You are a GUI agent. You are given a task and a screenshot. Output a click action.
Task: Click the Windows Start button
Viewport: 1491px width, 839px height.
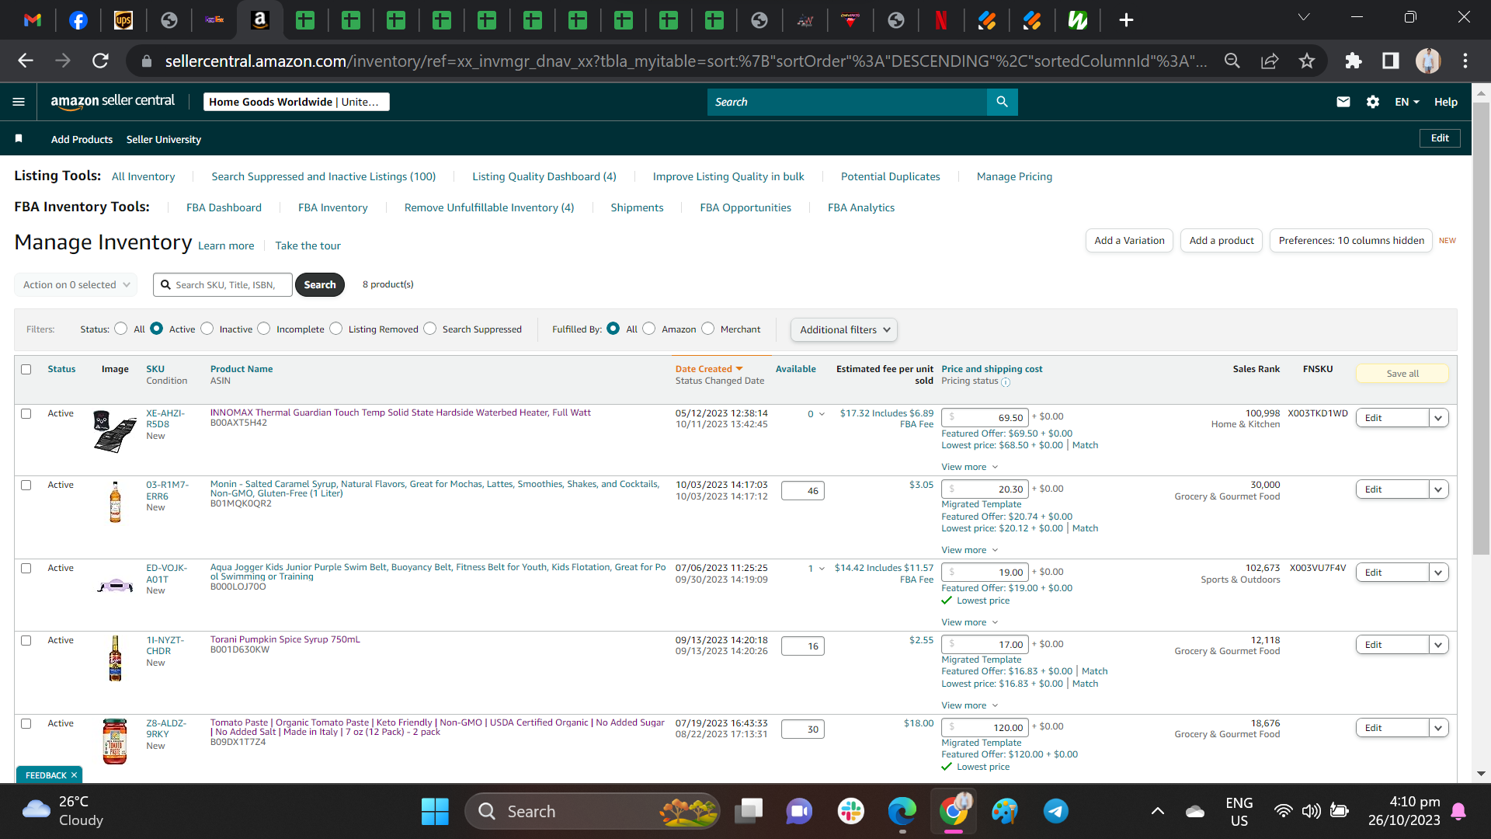point(435,811)
